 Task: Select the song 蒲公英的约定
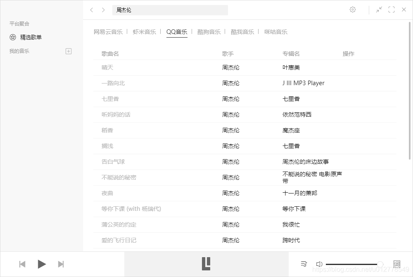click(119, 224)
